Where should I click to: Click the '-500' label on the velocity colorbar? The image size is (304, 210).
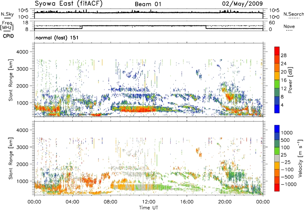click(x=287, y=177)
